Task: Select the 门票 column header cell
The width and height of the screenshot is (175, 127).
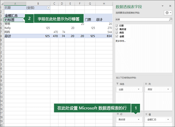Action: coord(90,20)
